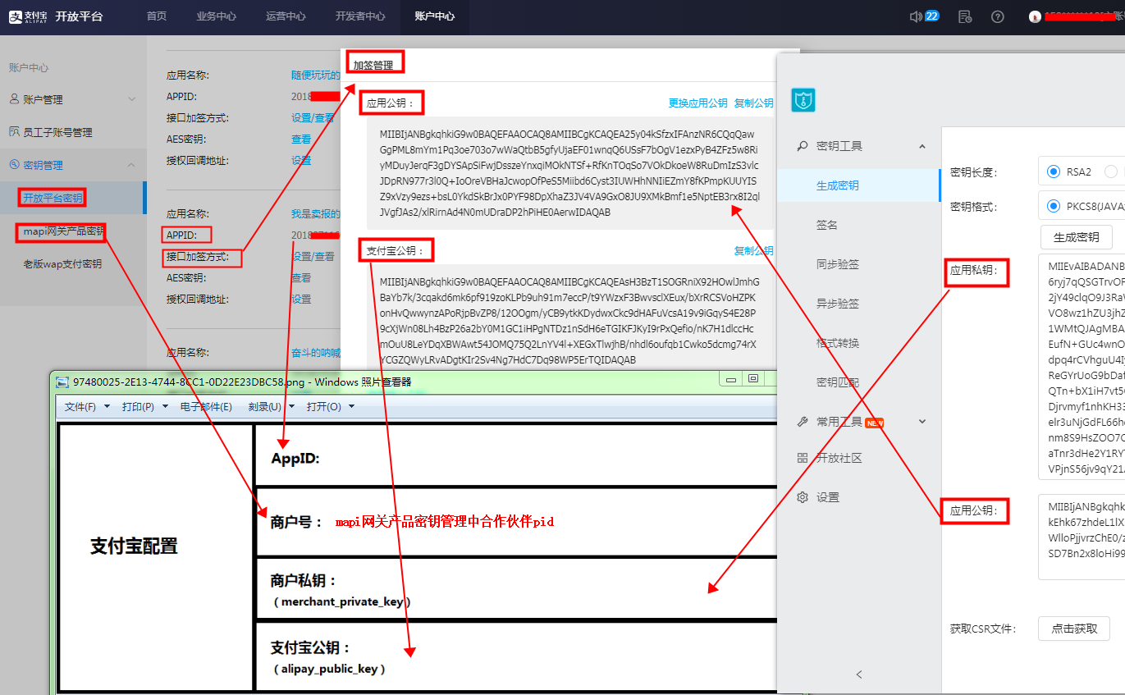Select 老版wap支付密钥 in left sidebar
Viewport: 1125px width, 695px height.
[62, 263]
